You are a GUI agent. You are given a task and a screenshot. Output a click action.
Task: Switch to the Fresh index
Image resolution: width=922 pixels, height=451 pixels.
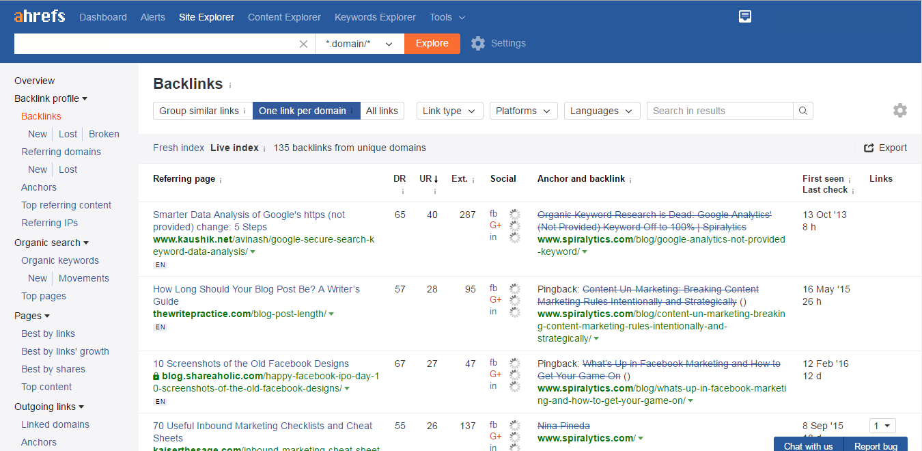pos(179,148)
